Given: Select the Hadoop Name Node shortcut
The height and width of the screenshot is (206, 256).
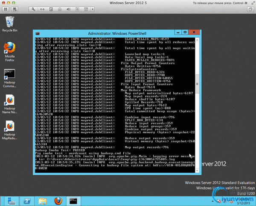Looking at the screenshot, I should click(10, 104).
